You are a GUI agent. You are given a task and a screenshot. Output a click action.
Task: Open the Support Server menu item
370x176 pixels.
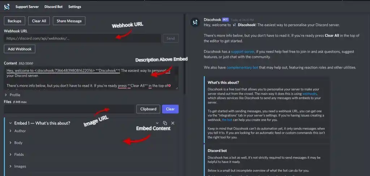click(27, 7)
